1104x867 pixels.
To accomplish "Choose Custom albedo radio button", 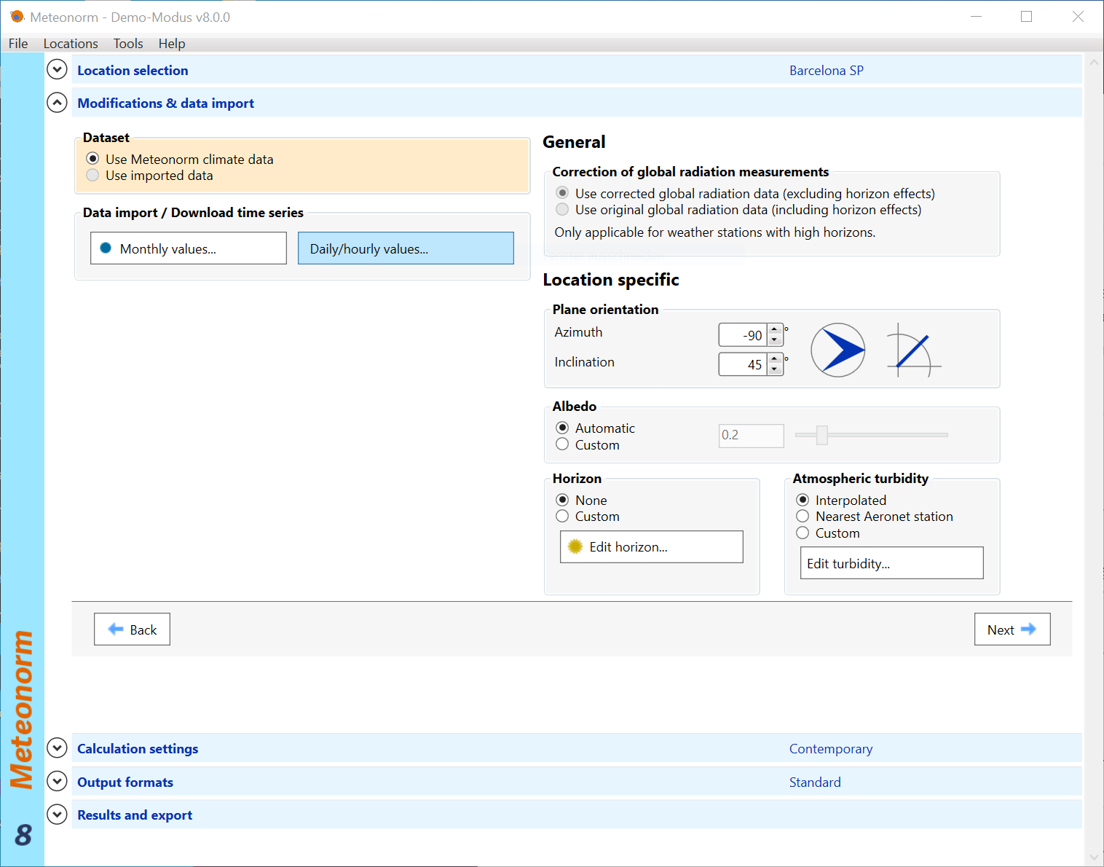I will pyautogui.click(x=562, y=444).
